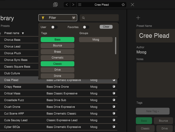Image resolution: width=175 pixels, height=132 pixels.
Task: Enable the Drone filter tag
Action: pyautogui.click(x=57, y=76)
